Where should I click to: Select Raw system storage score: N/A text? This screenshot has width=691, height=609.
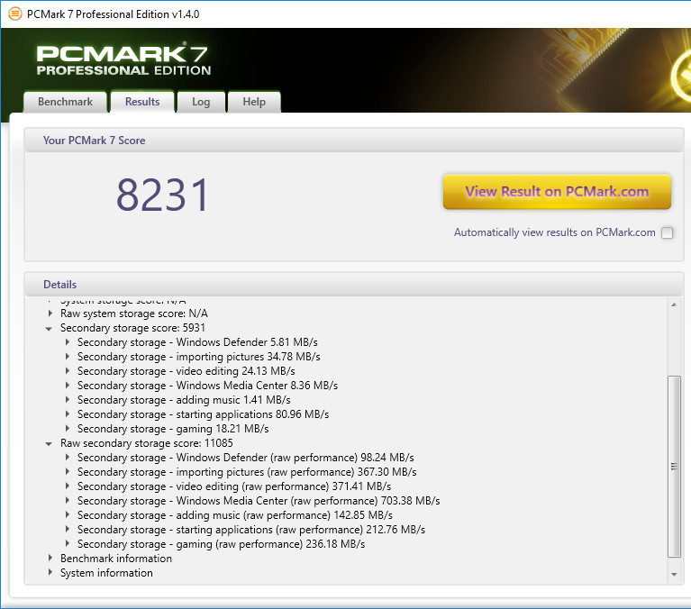[x=134, y=314]
